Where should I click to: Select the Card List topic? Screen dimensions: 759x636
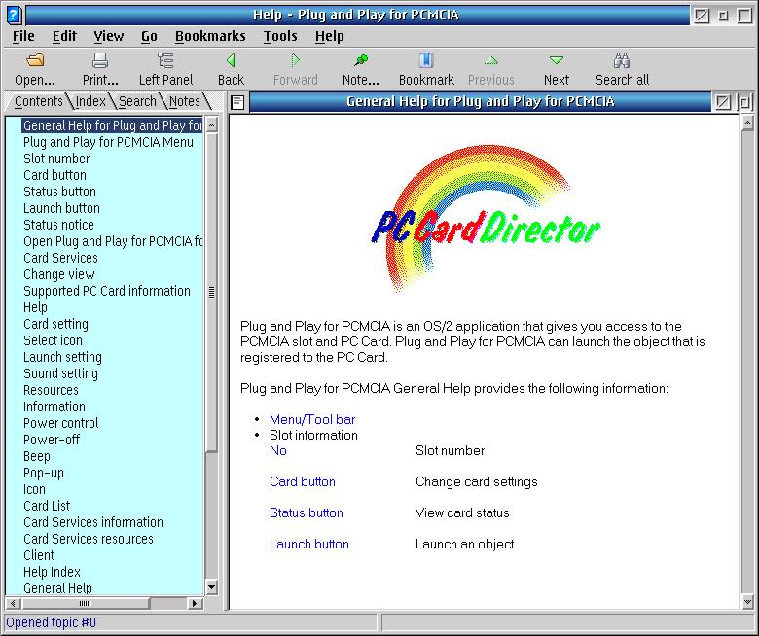[47, 506]
